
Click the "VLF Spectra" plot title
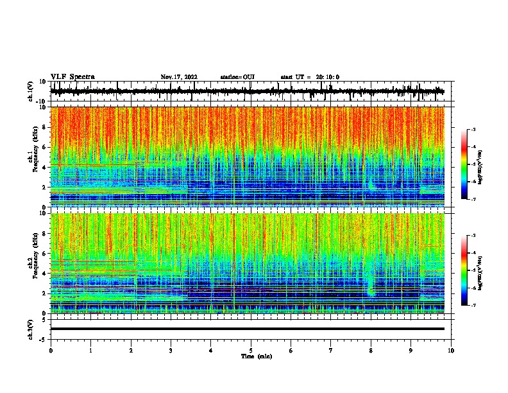(x=72, y=77)
